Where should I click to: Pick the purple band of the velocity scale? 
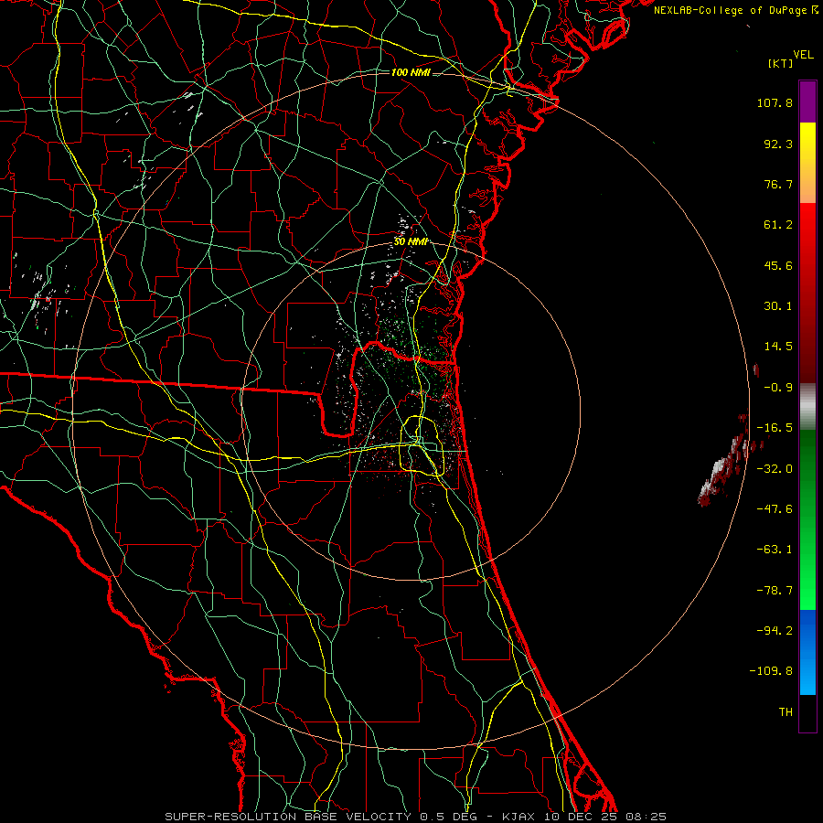click(807, 102)
